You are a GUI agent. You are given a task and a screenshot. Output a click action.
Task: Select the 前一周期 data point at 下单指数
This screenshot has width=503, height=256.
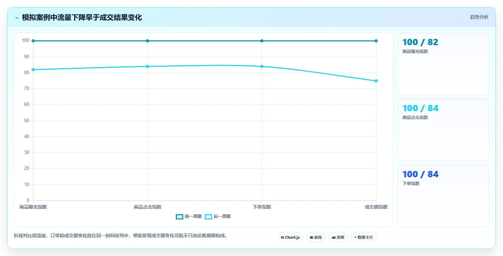click(x=262, y=41)
